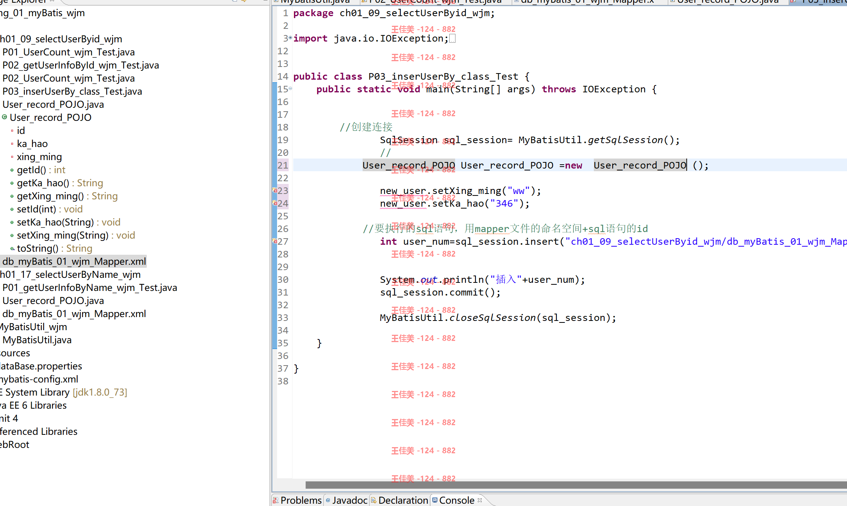Click the 'new_user' text on line 23
Viewport: 847px width, 506px height.
pos(403,190)
